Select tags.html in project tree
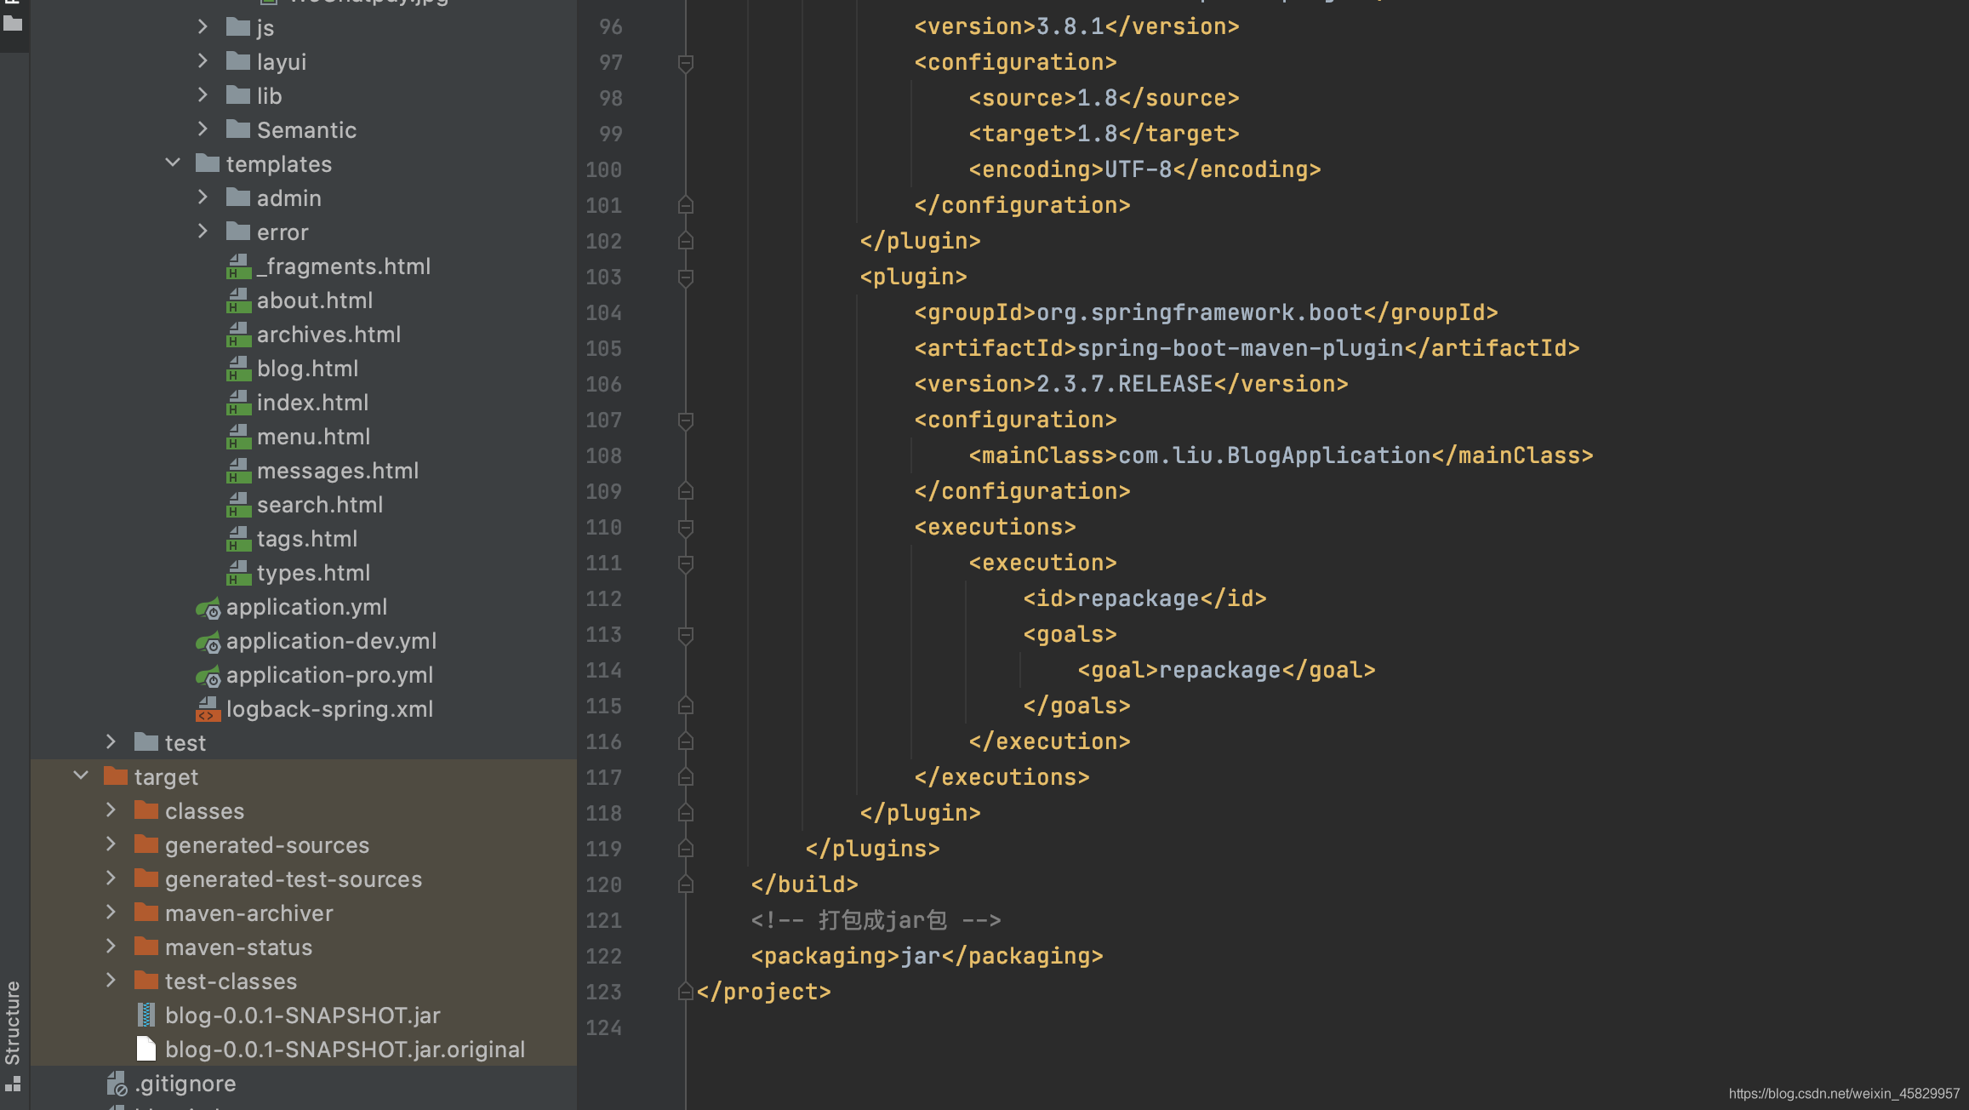This screenshot has width=1969, height=1110. coord(306,539)
